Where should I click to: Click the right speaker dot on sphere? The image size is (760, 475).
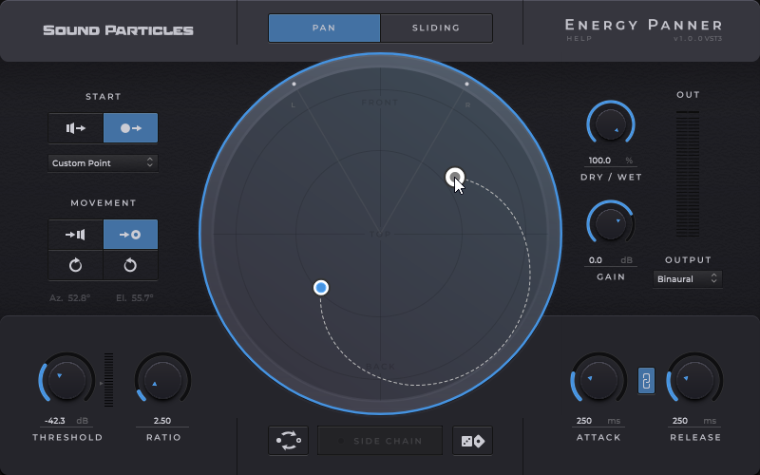pyautogui.click(x=466, y=84)
